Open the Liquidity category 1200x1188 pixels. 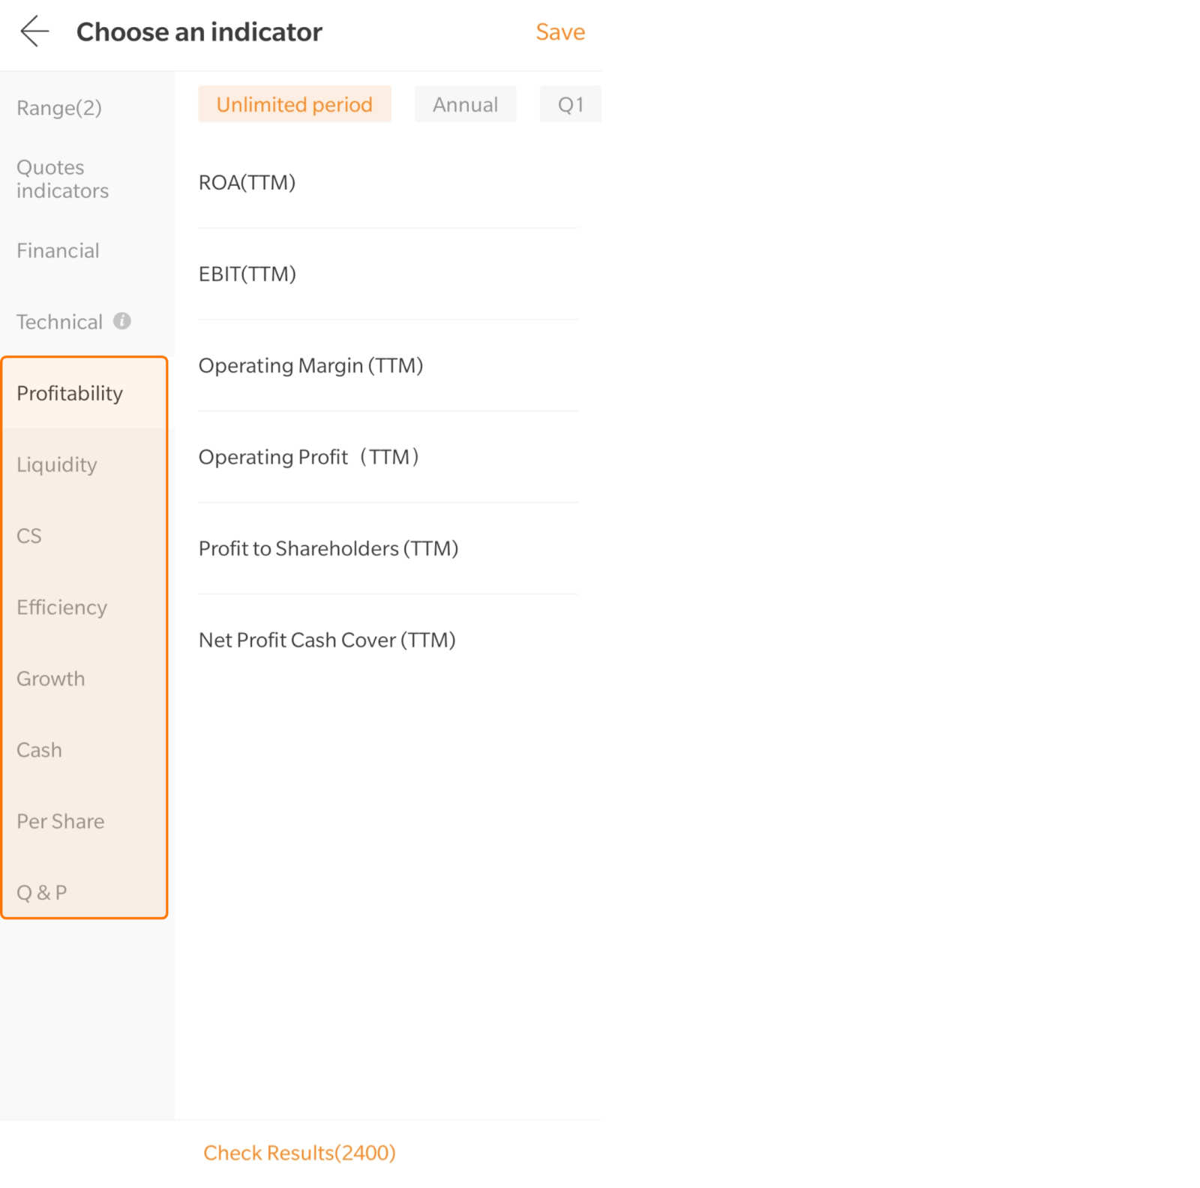pyautogui.click(x=57, y=464)
